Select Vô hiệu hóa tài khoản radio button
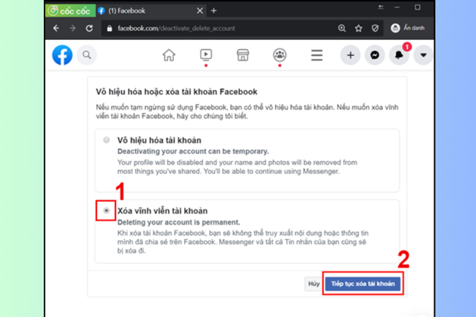The height and width of the screenshot is (317, 476). (106, 140)
